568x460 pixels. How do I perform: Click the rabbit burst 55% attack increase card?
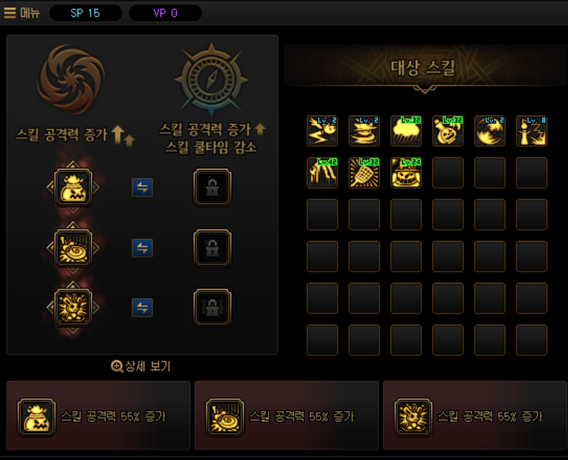475,415
